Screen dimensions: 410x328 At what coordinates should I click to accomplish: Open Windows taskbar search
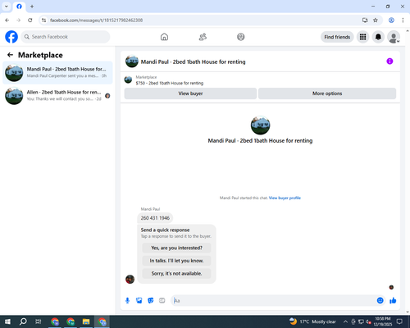tap(23, 321)
